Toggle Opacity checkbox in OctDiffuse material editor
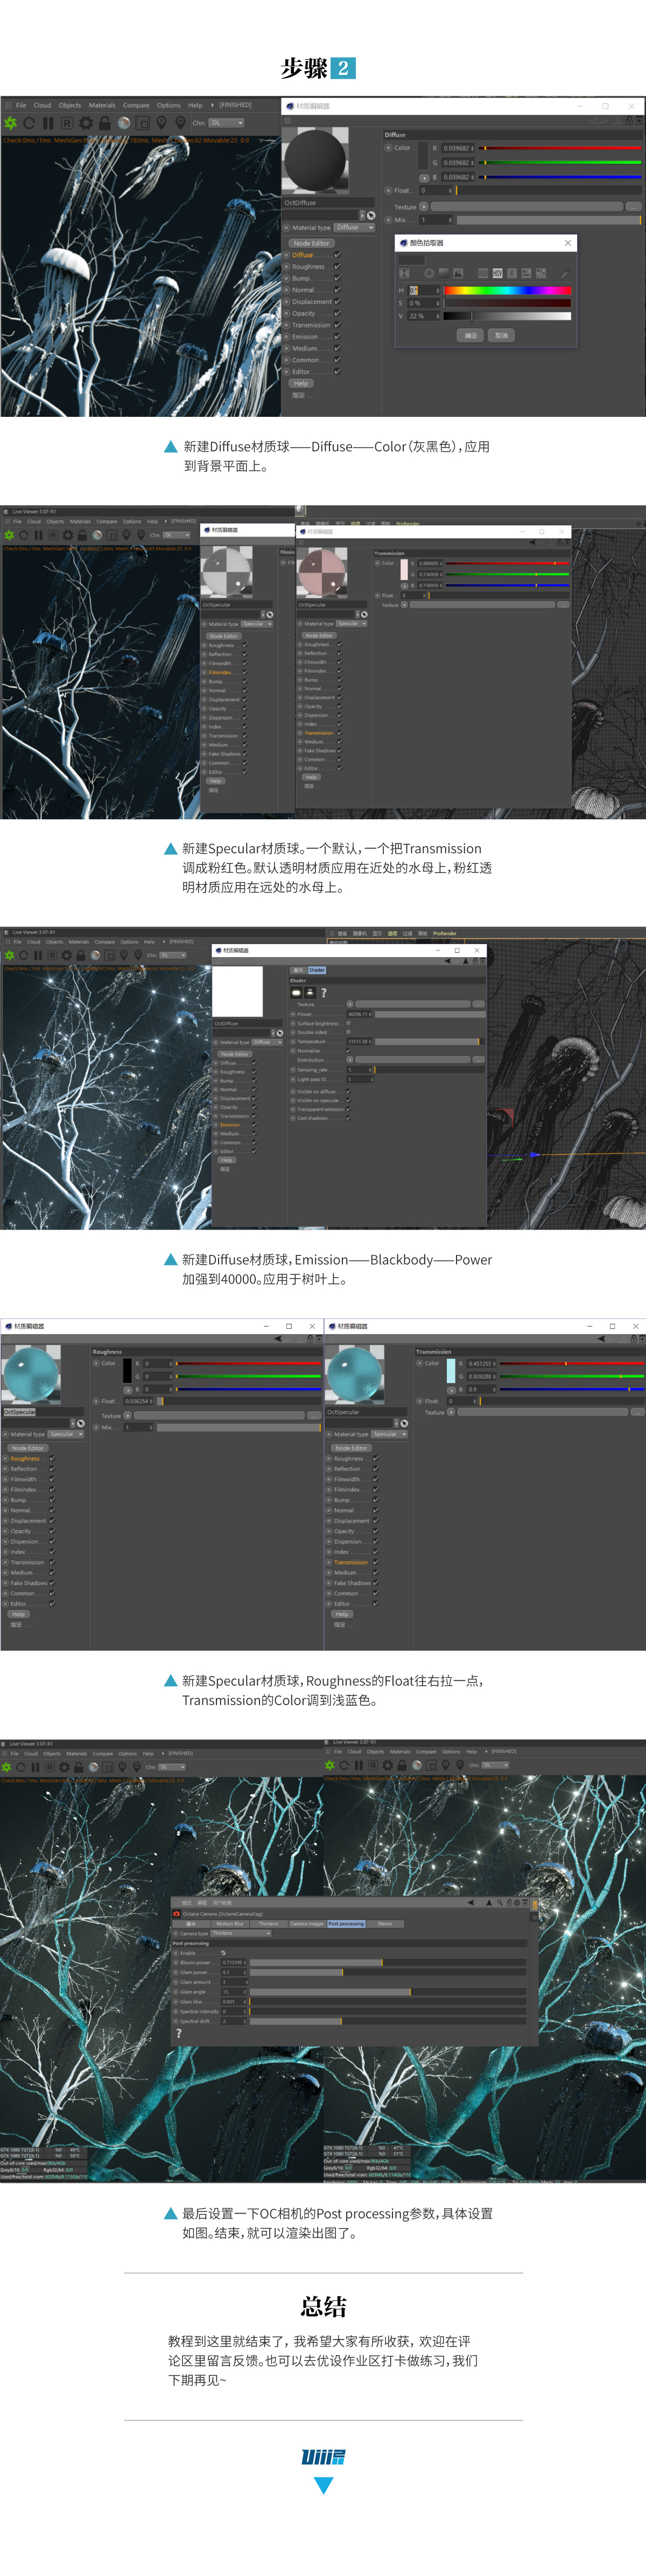This screenshot has height=2576, width=646. 337,313
